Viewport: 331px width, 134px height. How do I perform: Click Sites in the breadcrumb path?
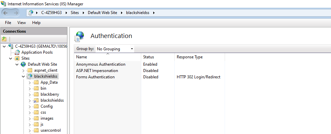coord(75,13)
